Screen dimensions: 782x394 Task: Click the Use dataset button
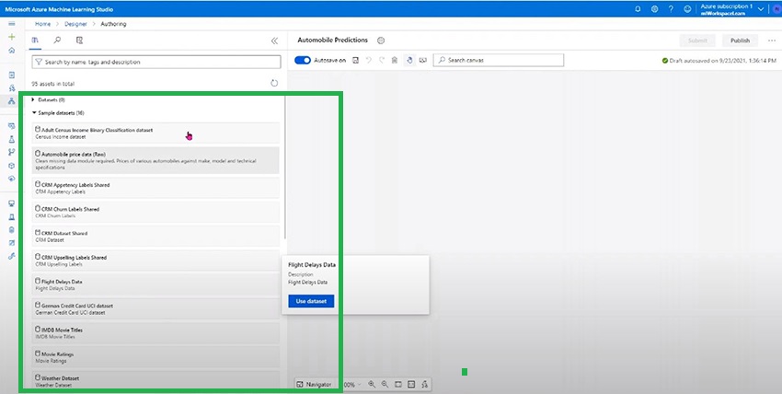tap(311, 301)
